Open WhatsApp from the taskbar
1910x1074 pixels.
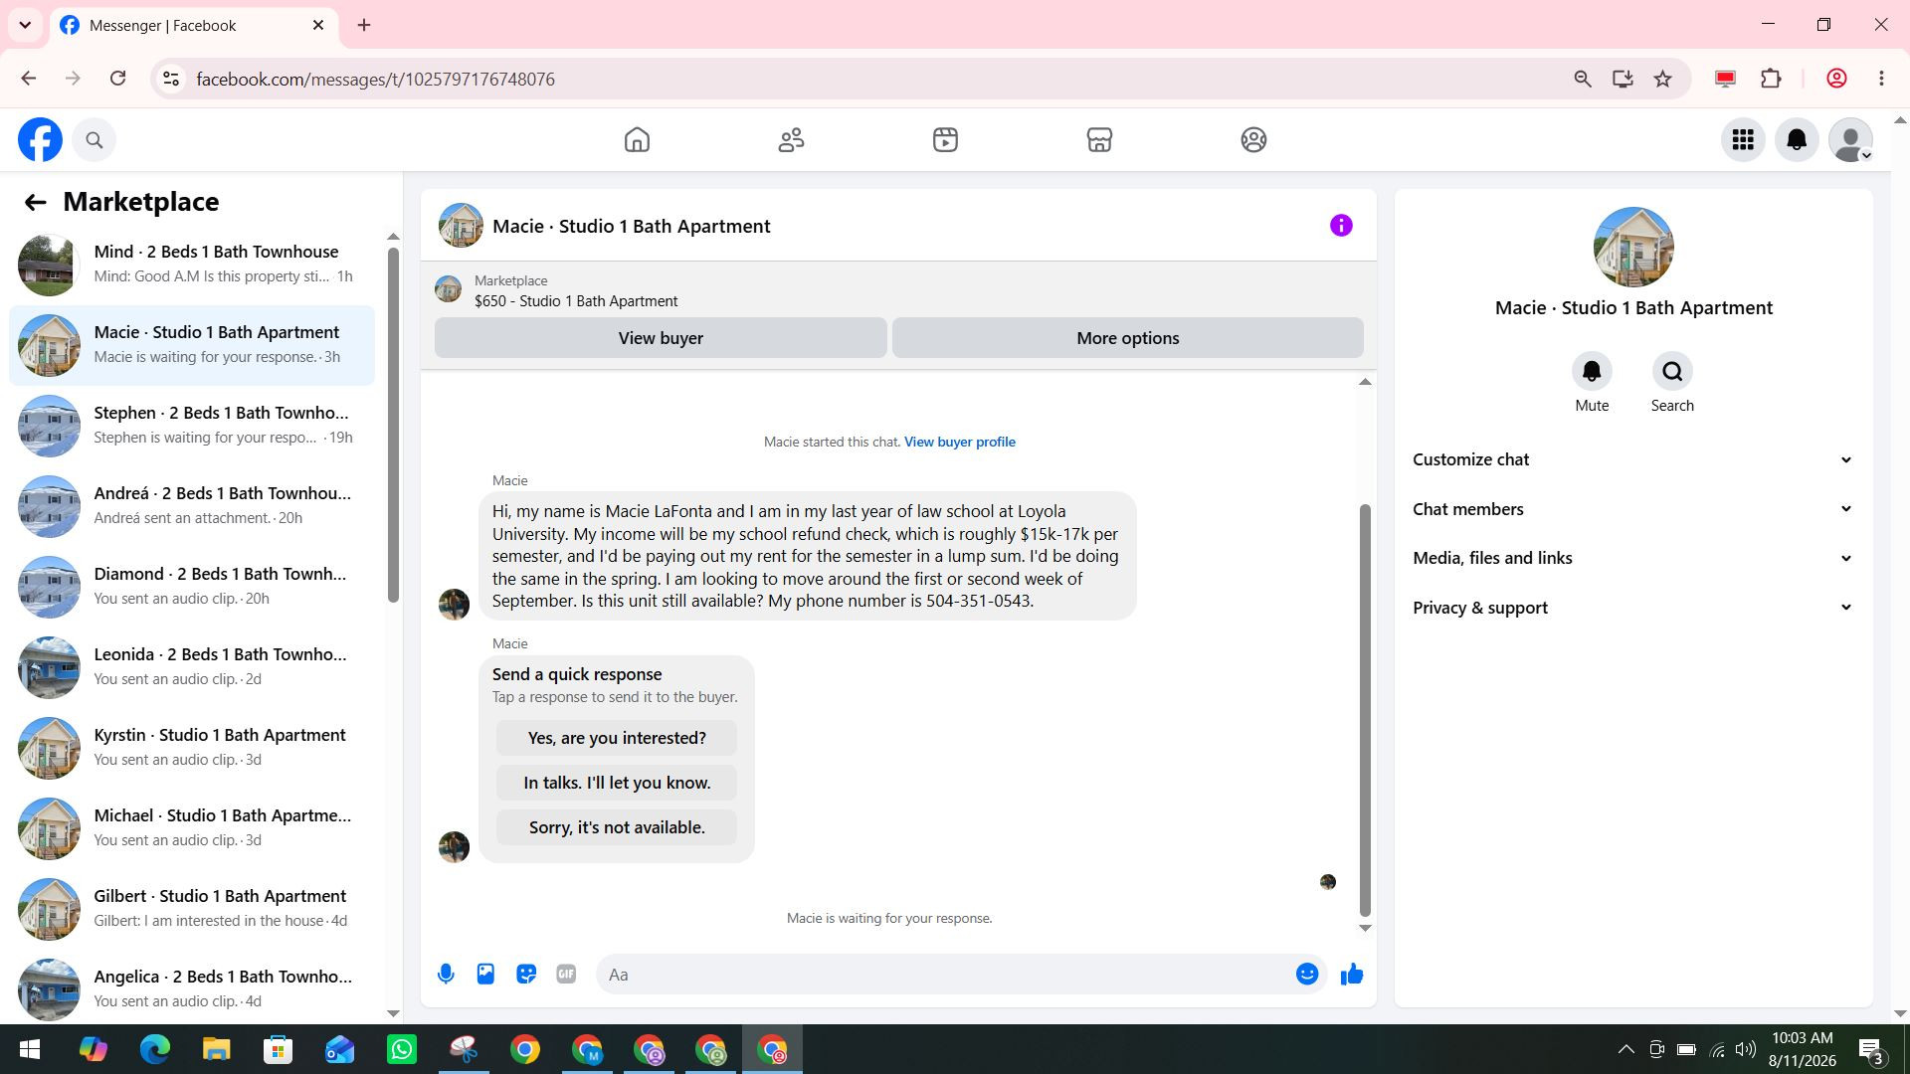coord(402,1050)
